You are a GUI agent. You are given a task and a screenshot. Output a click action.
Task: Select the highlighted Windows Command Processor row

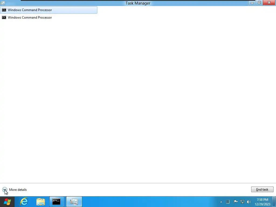49,10
